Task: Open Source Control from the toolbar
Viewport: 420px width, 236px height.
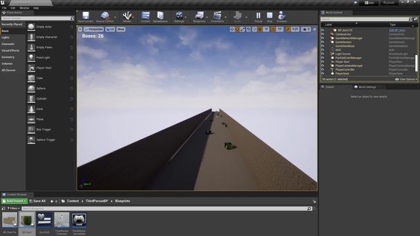Action: 105,17
